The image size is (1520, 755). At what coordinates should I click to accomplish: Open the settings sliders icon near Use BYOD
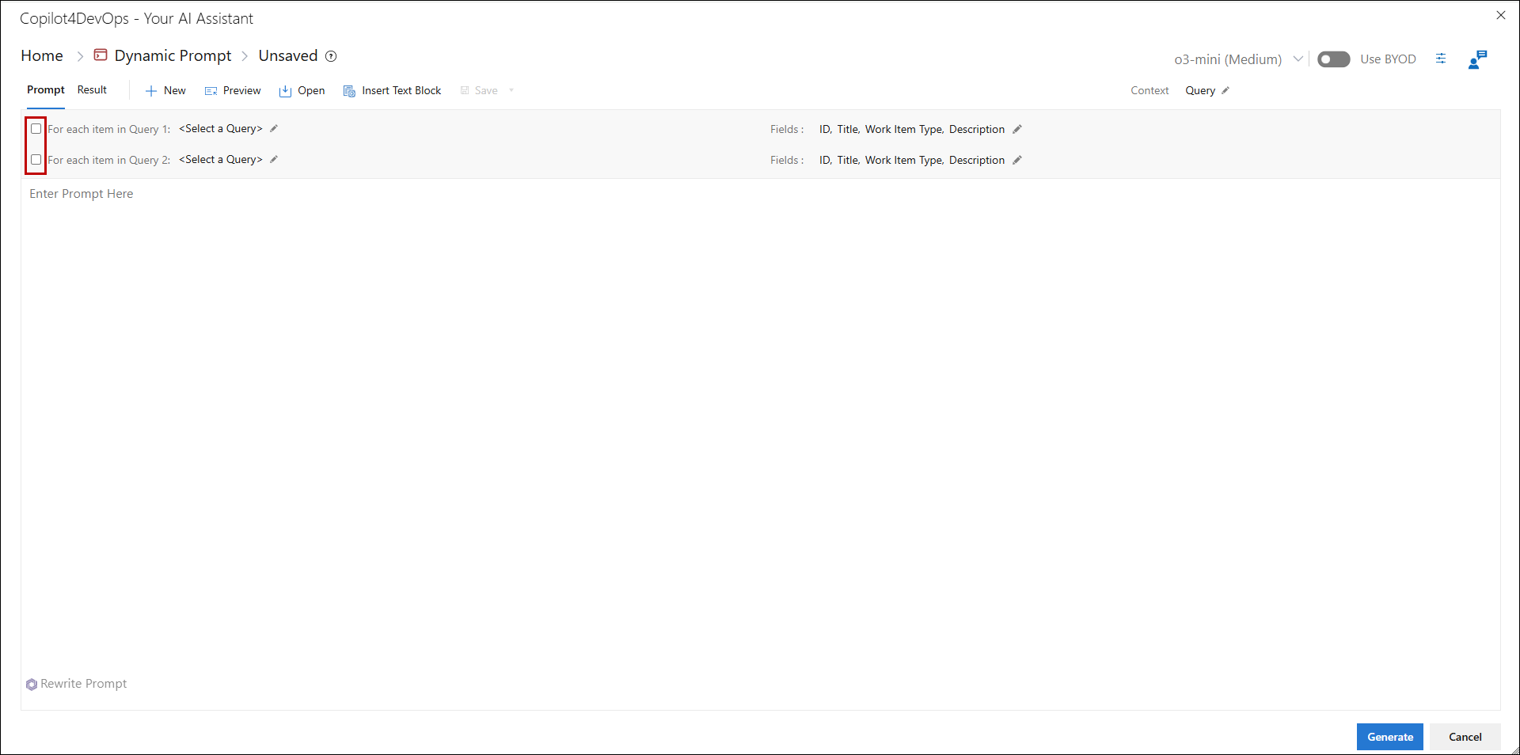pos(1441,59)
